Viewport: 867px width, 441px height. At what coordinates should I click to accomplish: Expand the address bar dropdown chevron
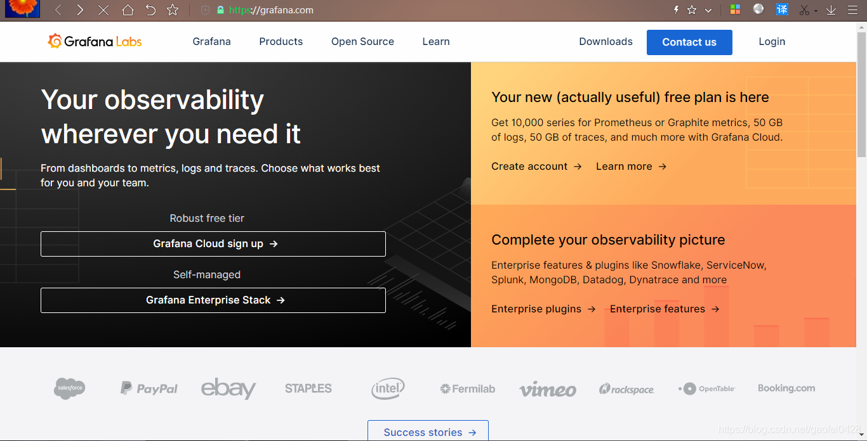point(708,10)
